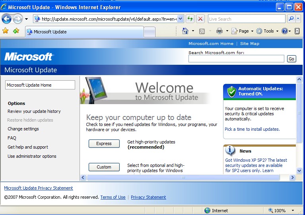
Task: Open the FAQ link
Action: point(12,138)
